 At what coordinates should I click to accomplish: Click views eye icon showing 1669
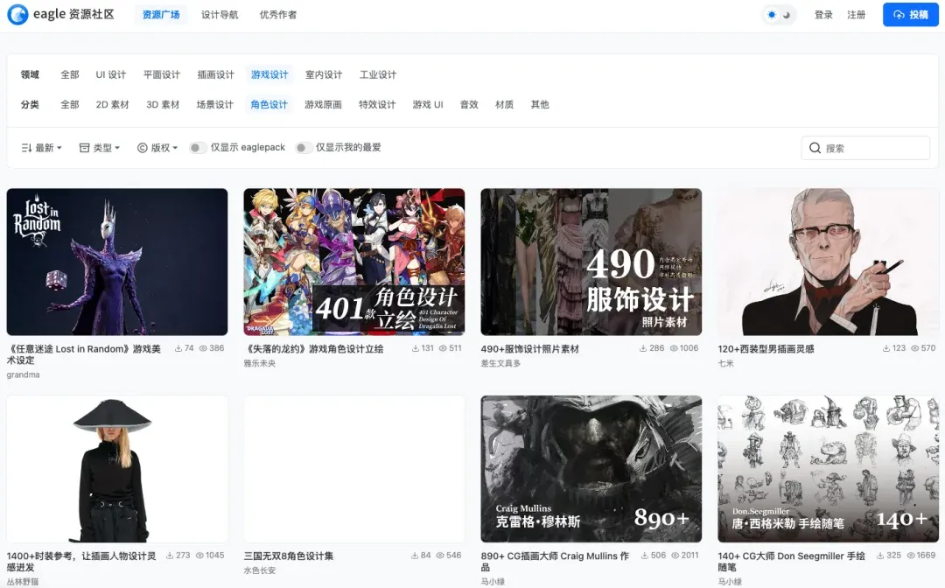pos(911,556)
